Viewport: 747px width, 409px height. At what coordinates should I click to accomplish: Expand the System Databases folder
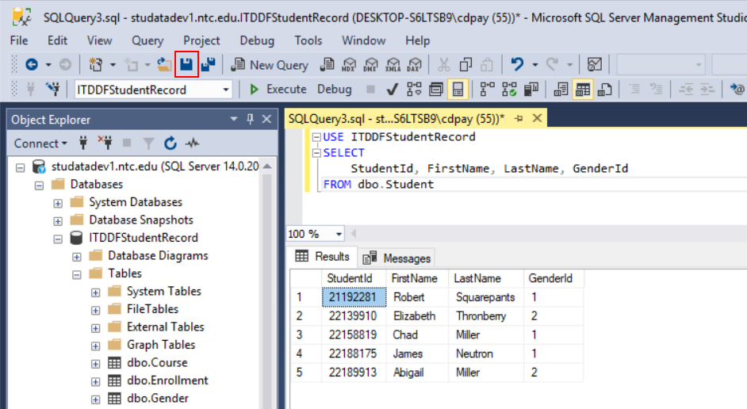click(x=58, y=203)
